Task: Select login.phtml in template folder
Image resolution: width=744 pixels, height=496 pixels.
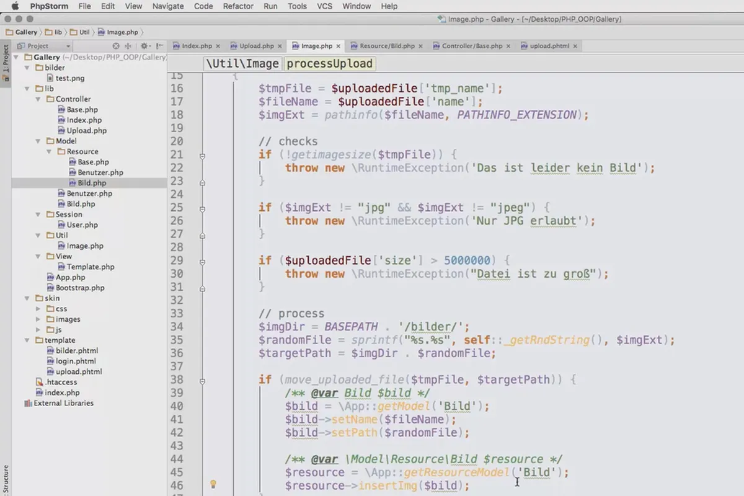Action: (x=76, y=361)
